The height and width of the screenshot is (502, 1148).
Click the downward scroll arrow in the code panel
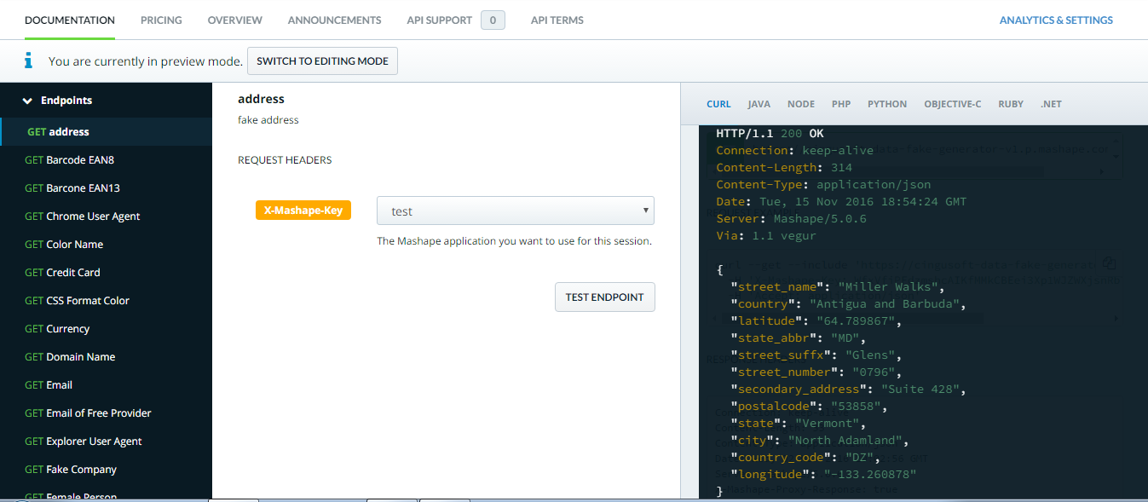1116,156
